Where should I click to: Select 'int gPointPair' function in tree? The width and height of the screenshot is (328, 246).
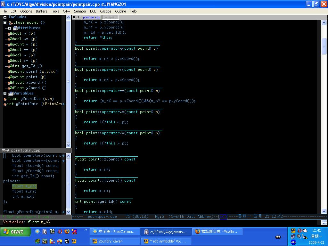pos(35,104)
